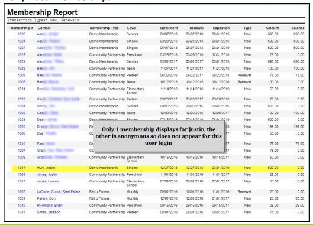Select the Expiration column header

click(x=221, y=28)
